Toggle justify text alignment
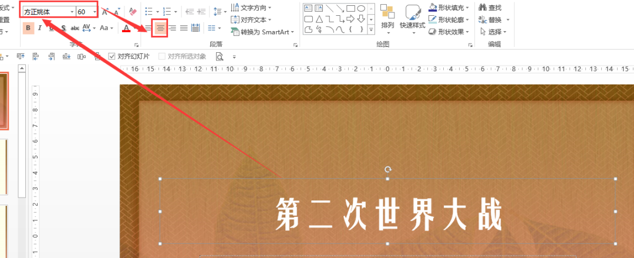634x258 pixels. tap(184, 28)
